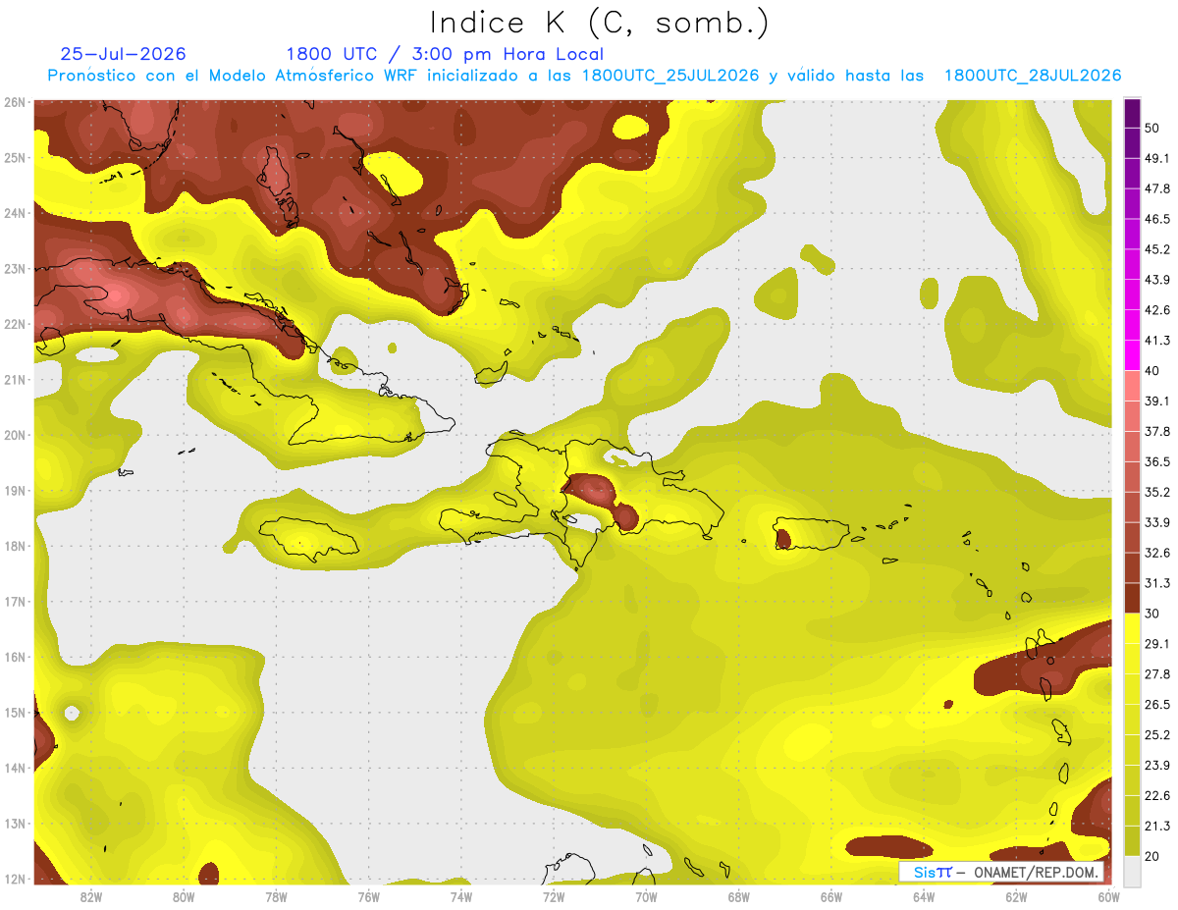Screen dimensions: 1178x910
Task: Click the colorbar value "26.5"
Action: [x=1157, y=704]
